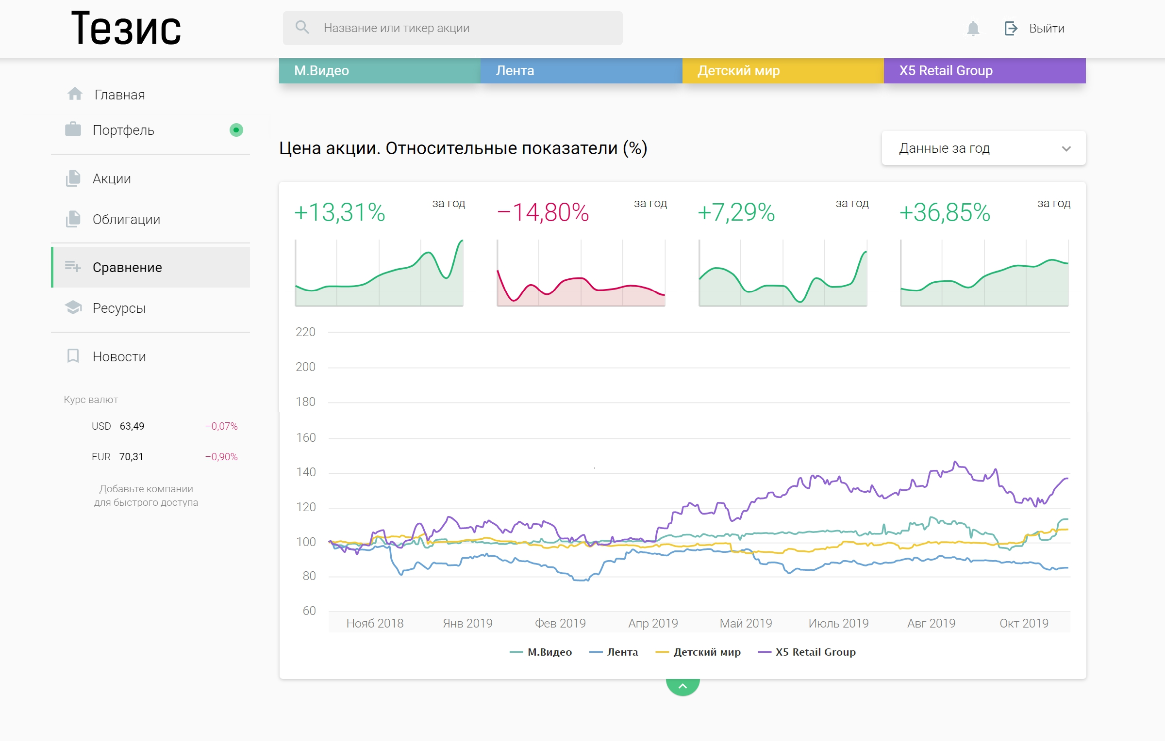Click the Янв 2019 axis label
The width and height of the screenshot is (1165, 741).
pos(467,623)
